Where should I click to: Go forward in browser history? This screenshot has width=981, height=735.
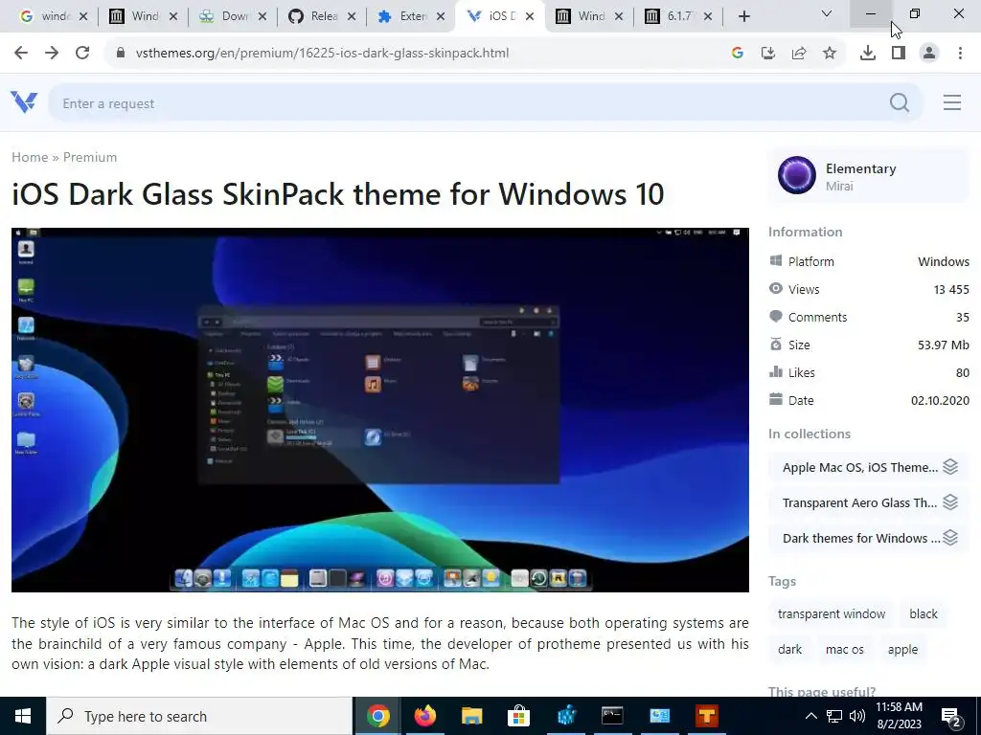52,54
